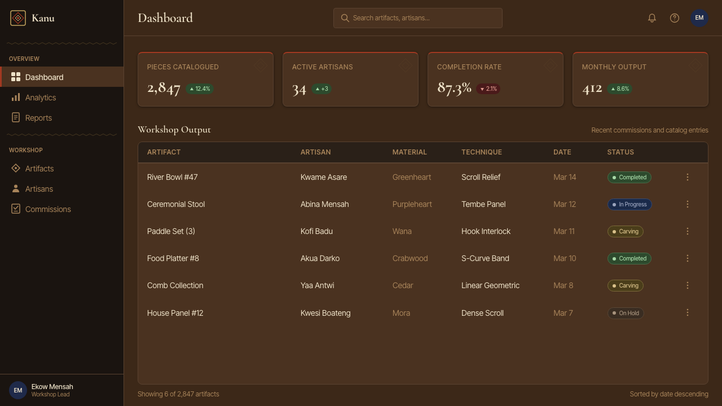Open the help question mark icon
This screenshot has width=722, height=406.
[675, 18]
